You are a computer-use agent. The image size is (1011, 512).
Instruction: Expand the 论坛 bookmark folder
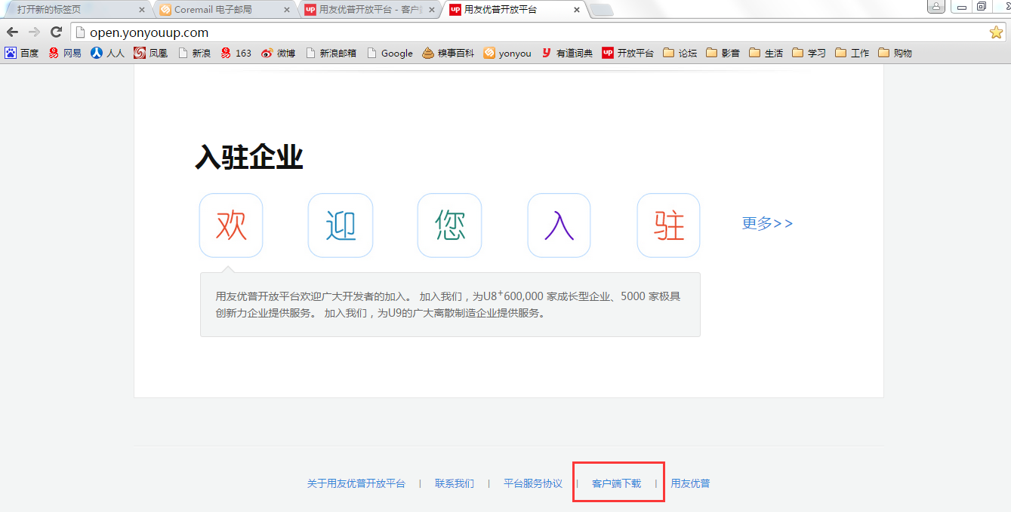click(680, 53)
